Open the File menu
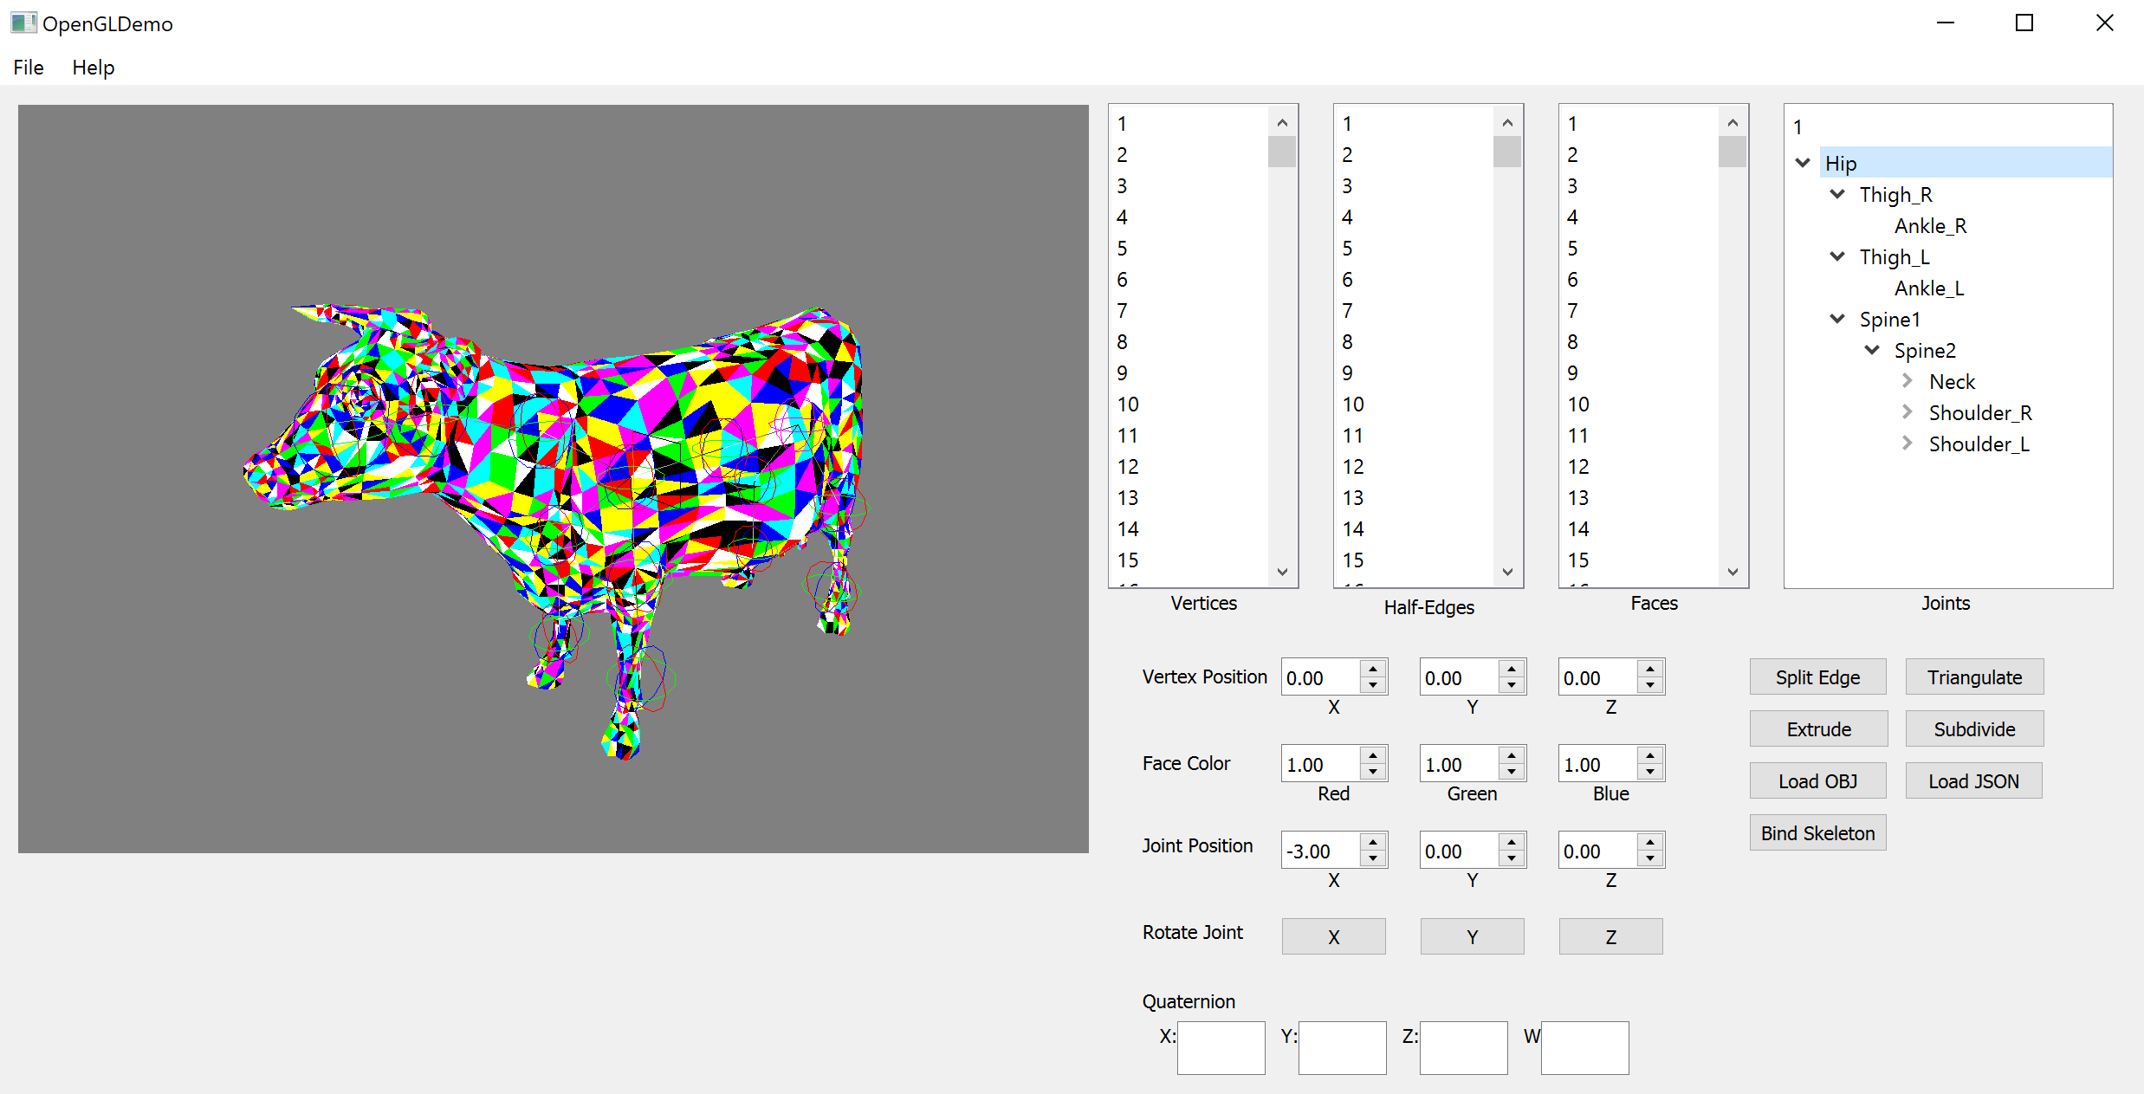 tap(29, 68)
